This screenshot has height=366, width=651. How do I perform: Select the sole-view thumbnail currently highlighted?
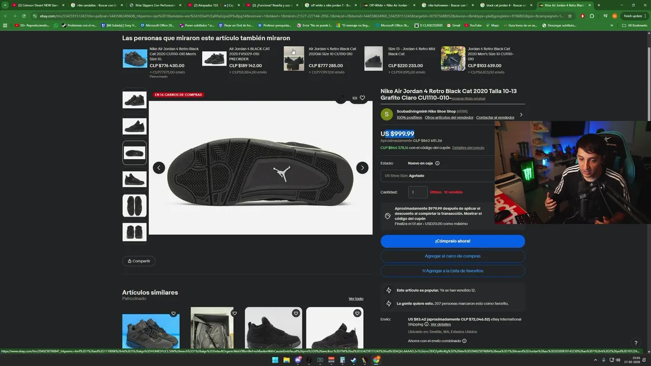tap(134, 152)
